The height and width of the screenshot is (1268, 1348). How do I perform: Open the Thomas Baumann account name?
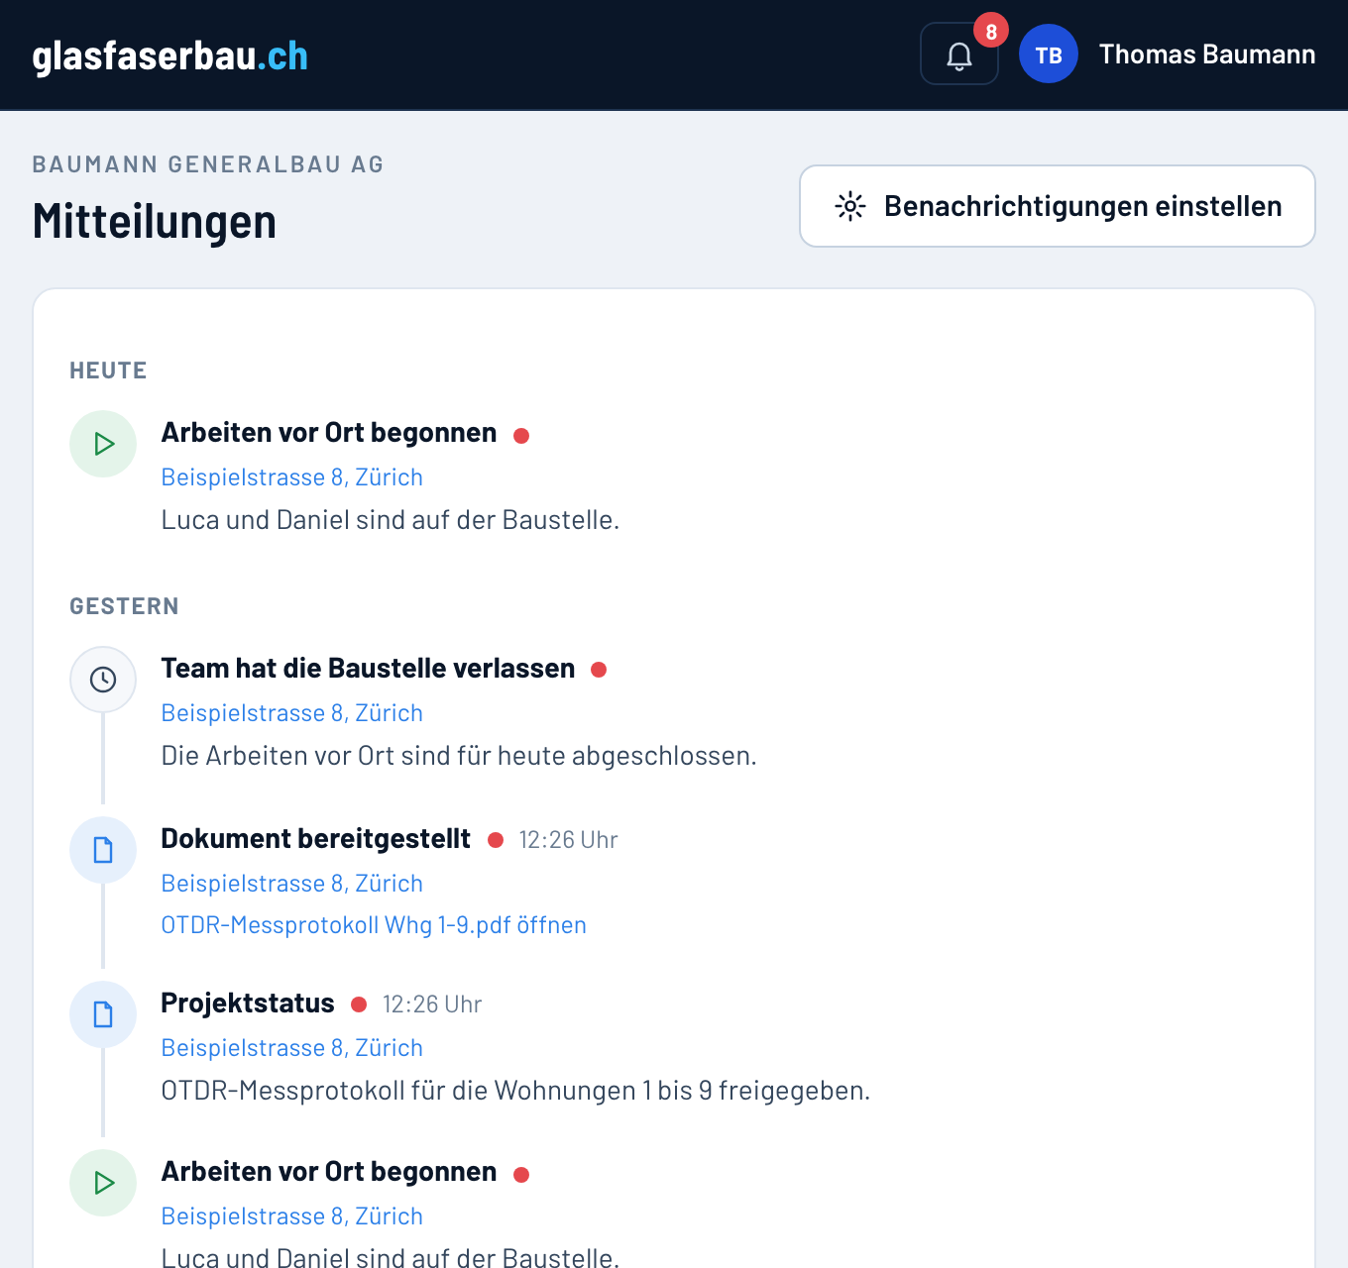(1207, 53)
